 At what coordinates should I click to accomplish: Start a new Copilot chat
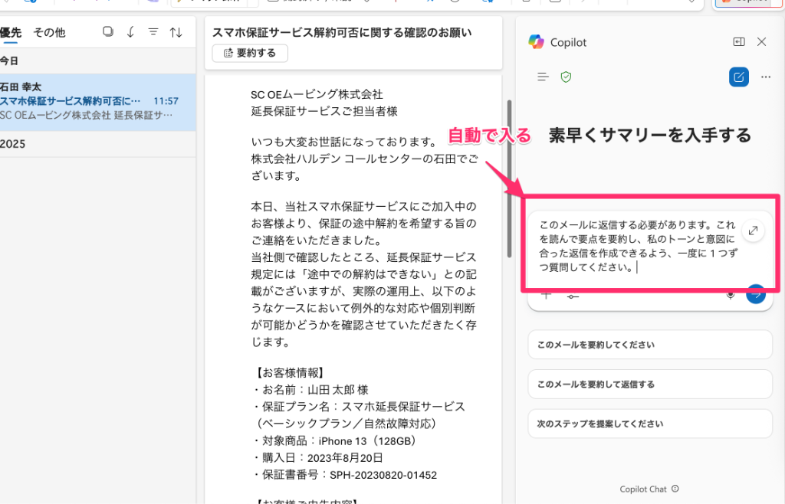point(738,77)
